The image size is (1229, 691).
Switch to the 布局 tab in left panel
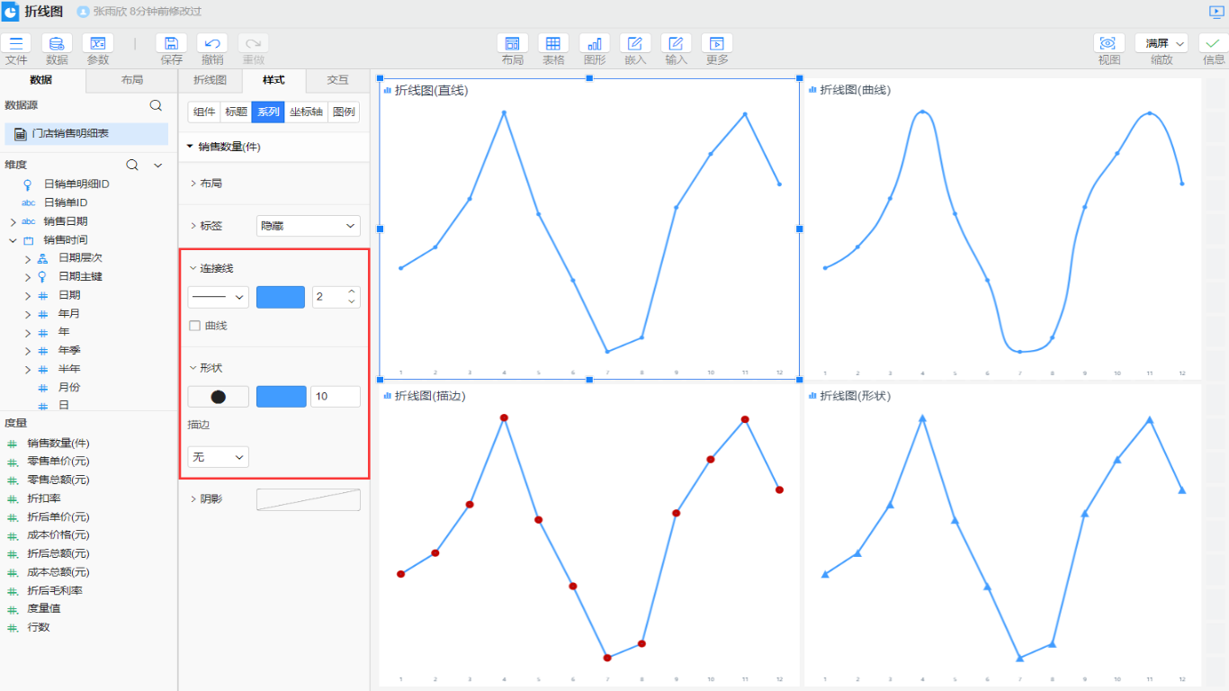click(x=131, y=80)
